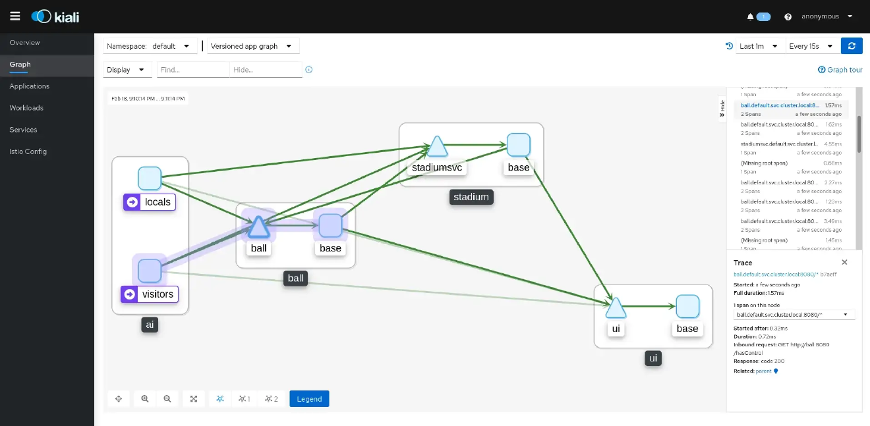Open the Every 15s refresh interval dropdown
The width and height of the screenshot is (870, 426).
point(812,45)
